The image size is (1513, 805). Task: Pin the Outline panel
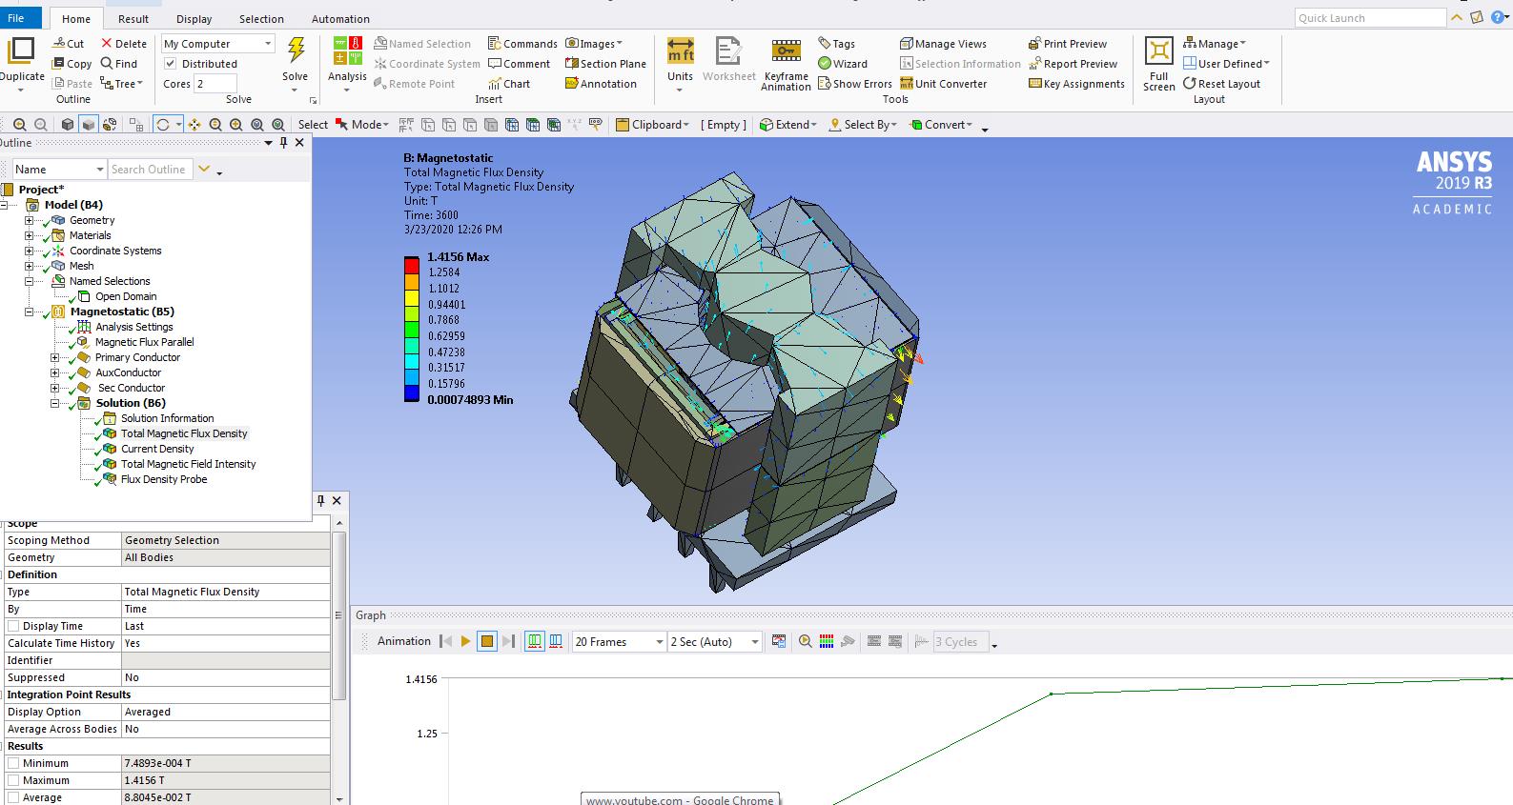(283, 143)
